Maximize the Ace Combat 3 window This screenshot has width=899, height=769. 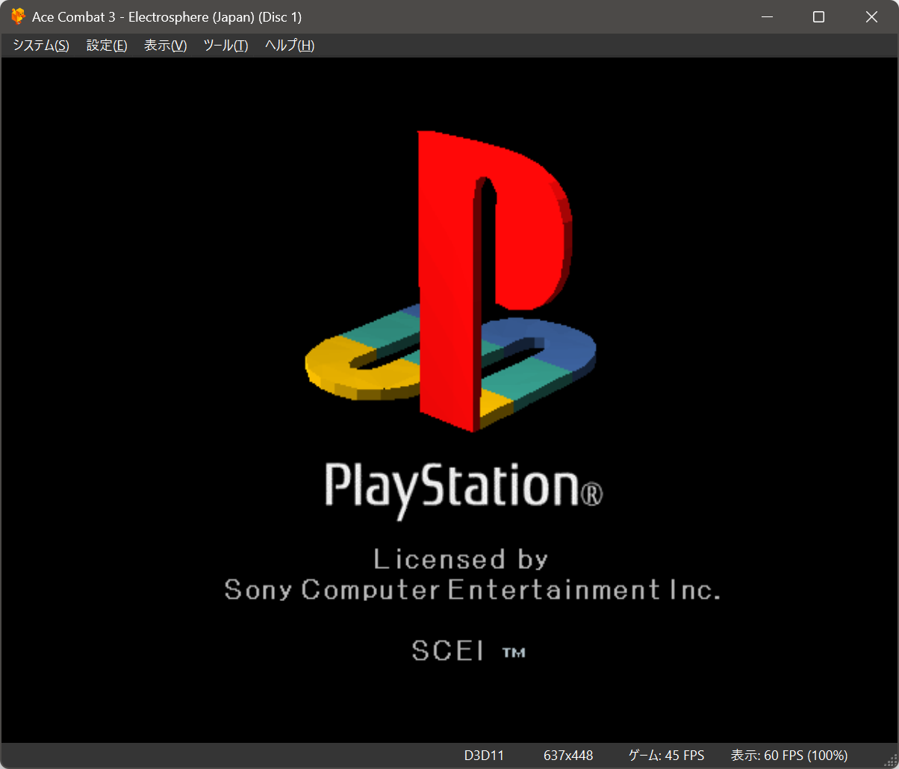[818, 16]
